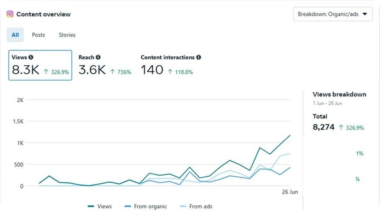Toggle the Views series in the chart legend

coord(100,206)
